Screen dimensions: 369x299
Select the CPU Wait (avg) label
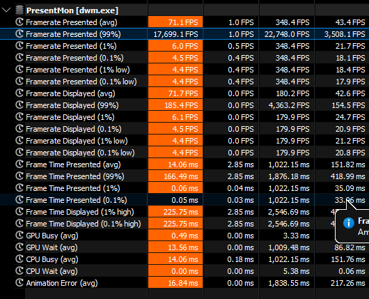coord(52,271)
